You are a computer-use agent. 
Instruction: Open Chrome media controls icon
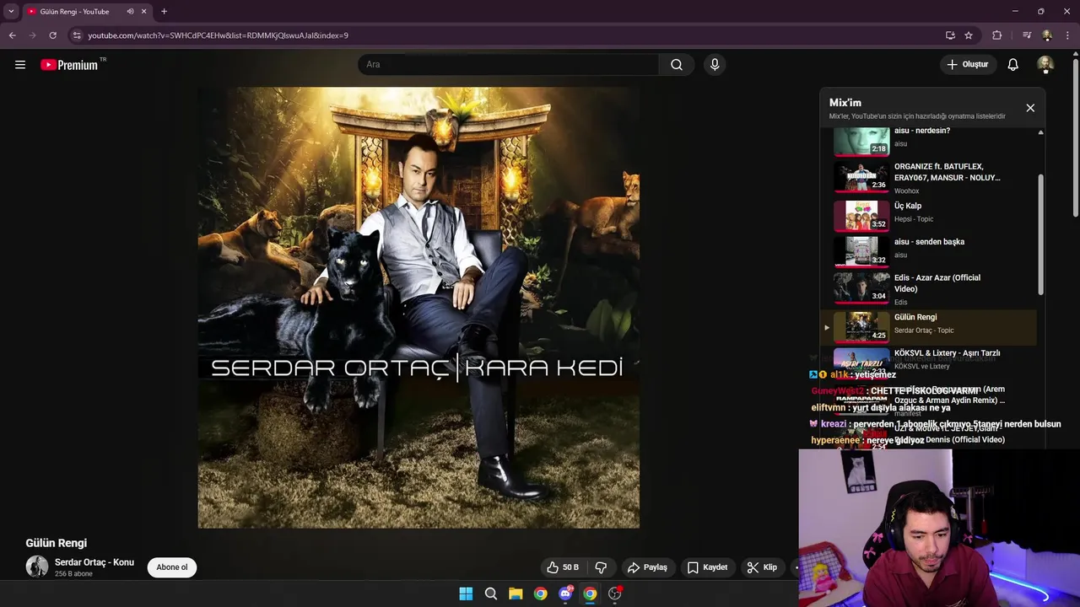coord(1027,35)
